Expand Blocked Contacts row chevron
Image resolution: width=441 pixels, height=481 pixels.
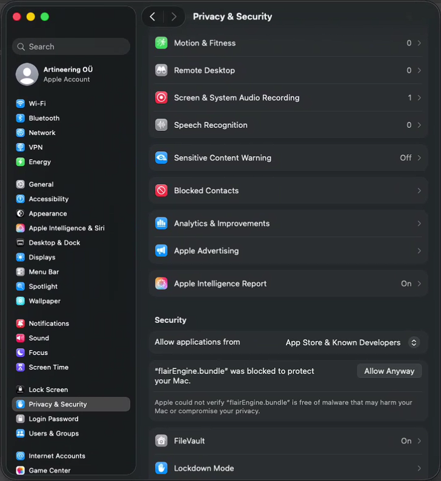tap(419, 190)
